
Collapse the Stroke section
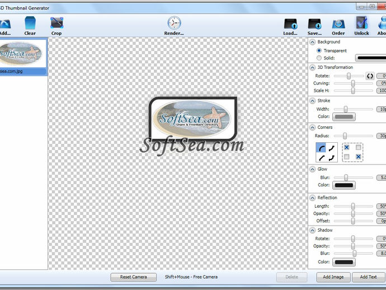312,101
